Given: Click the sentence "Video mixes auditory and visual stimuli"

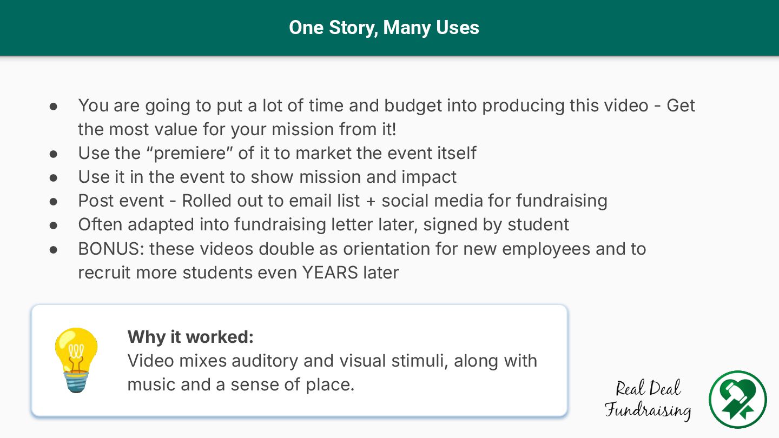Looking at the screenshot, I should click(x=332, y=361).
